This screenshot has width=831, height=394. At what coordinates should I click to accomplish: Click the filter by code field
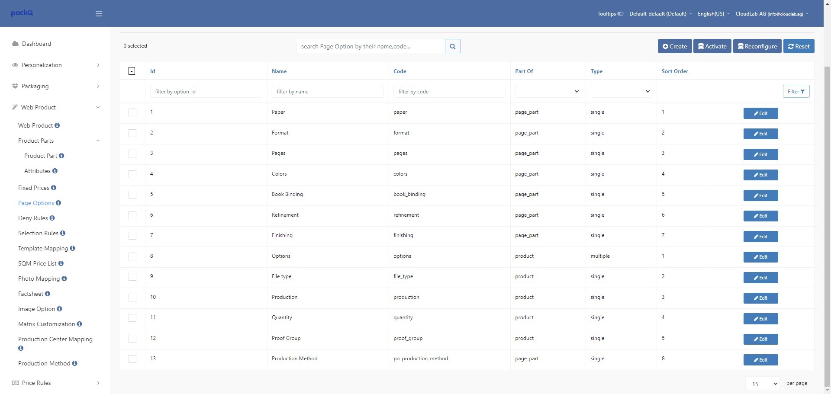[449, 91]
